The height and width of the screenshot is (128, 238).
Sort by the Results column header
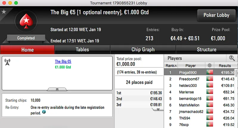pyautogui.click(x=225, y=66)
